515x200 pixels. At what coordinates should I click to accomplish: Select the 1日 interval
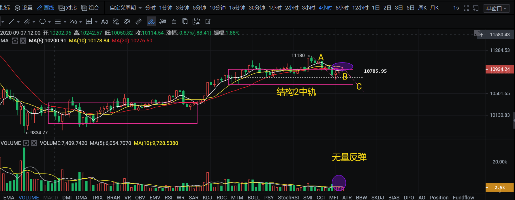click(x=376, y=8)
